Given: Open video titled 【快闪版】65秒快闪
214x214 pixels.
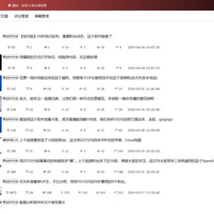Looking at the screenshot, I should pos(66,36).
